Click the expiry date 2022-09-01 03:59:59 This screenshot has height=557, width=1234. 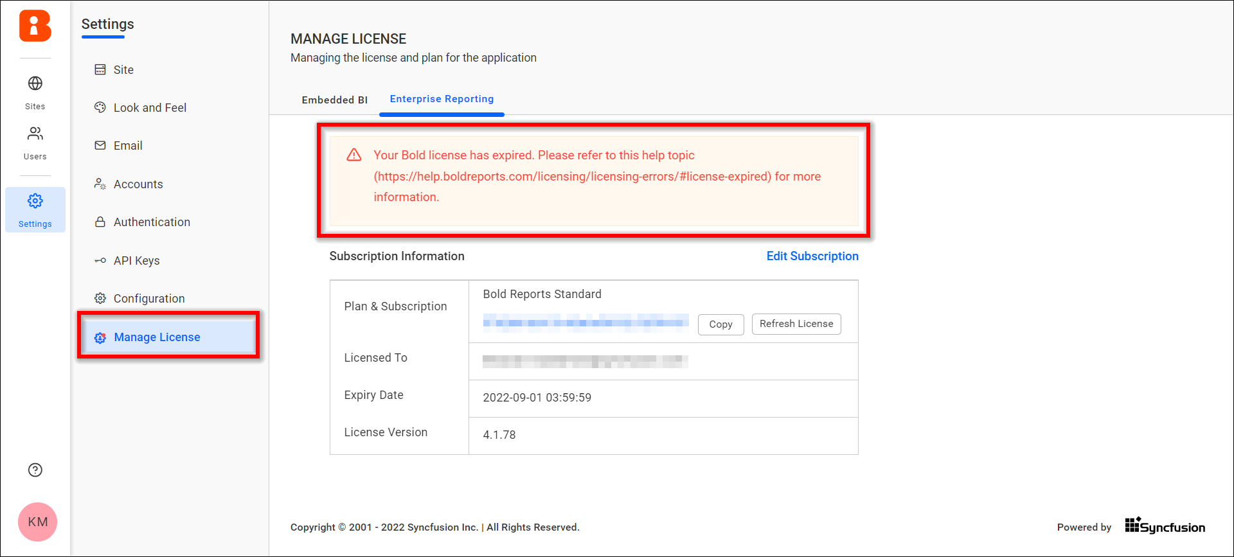[537, 398]
